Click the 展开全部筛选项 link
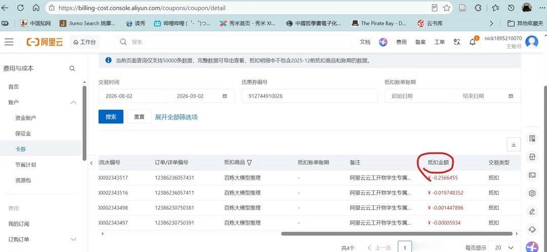The image size is (547, 252). point(176,117)
